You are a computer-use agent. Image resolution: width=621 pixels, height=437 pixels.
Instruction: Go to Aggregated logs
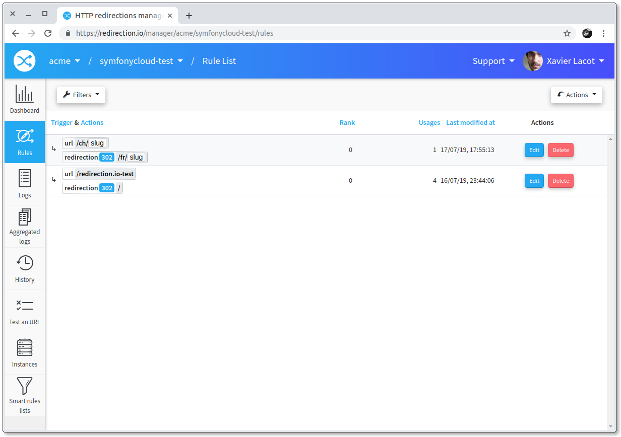coord(25,227)
